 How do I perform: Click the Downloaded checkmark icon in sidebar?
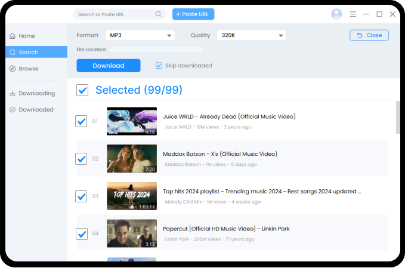tap(13, 109)
